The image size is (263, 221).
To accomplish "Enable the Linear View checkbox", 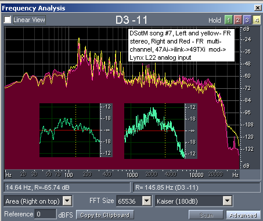I will click(x=8, y=20).
